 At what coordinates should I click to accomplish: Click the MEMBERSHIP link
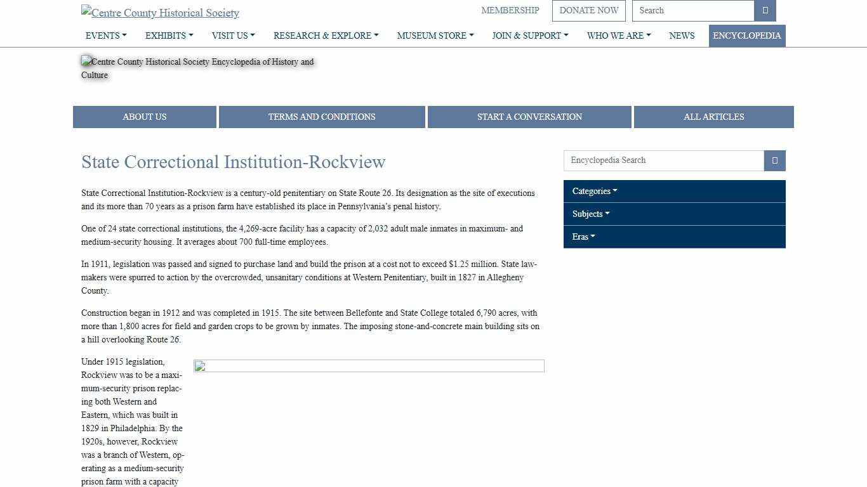[x=510, y=10]
